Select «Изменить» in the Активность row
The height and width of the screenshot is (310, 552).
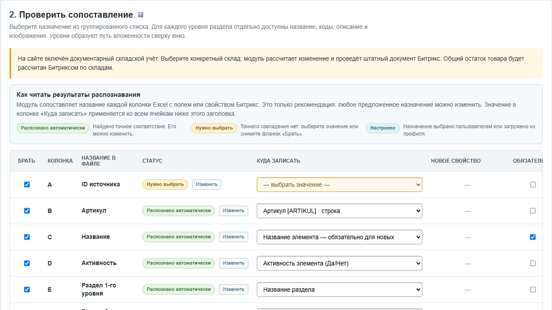coord(233,263)
